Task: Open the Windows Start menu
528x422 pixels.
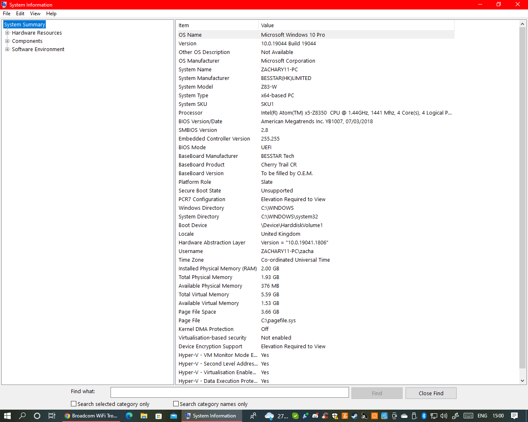Action: point(7,416)
